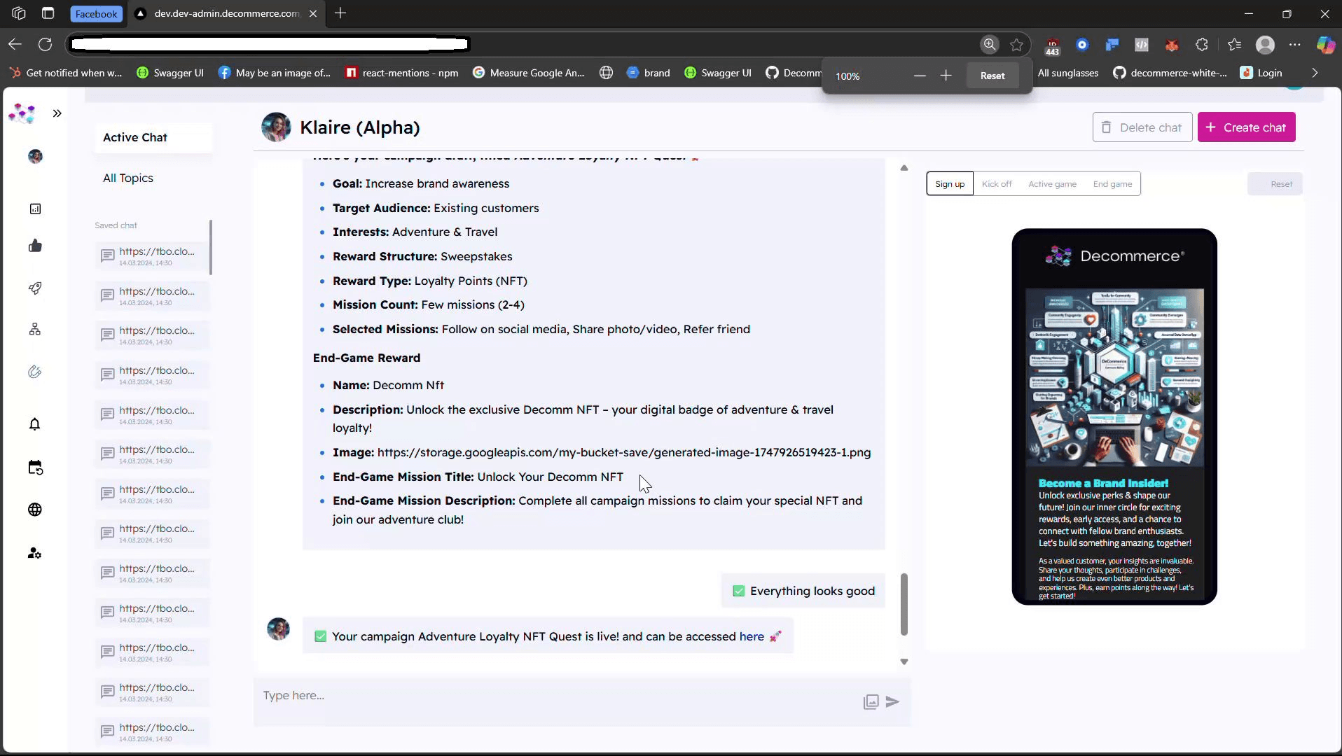The height and width of the screenshot is (756, 1342).
Task: Open the 'All sunglasses' bookmark
Action: coord(1067,73)
